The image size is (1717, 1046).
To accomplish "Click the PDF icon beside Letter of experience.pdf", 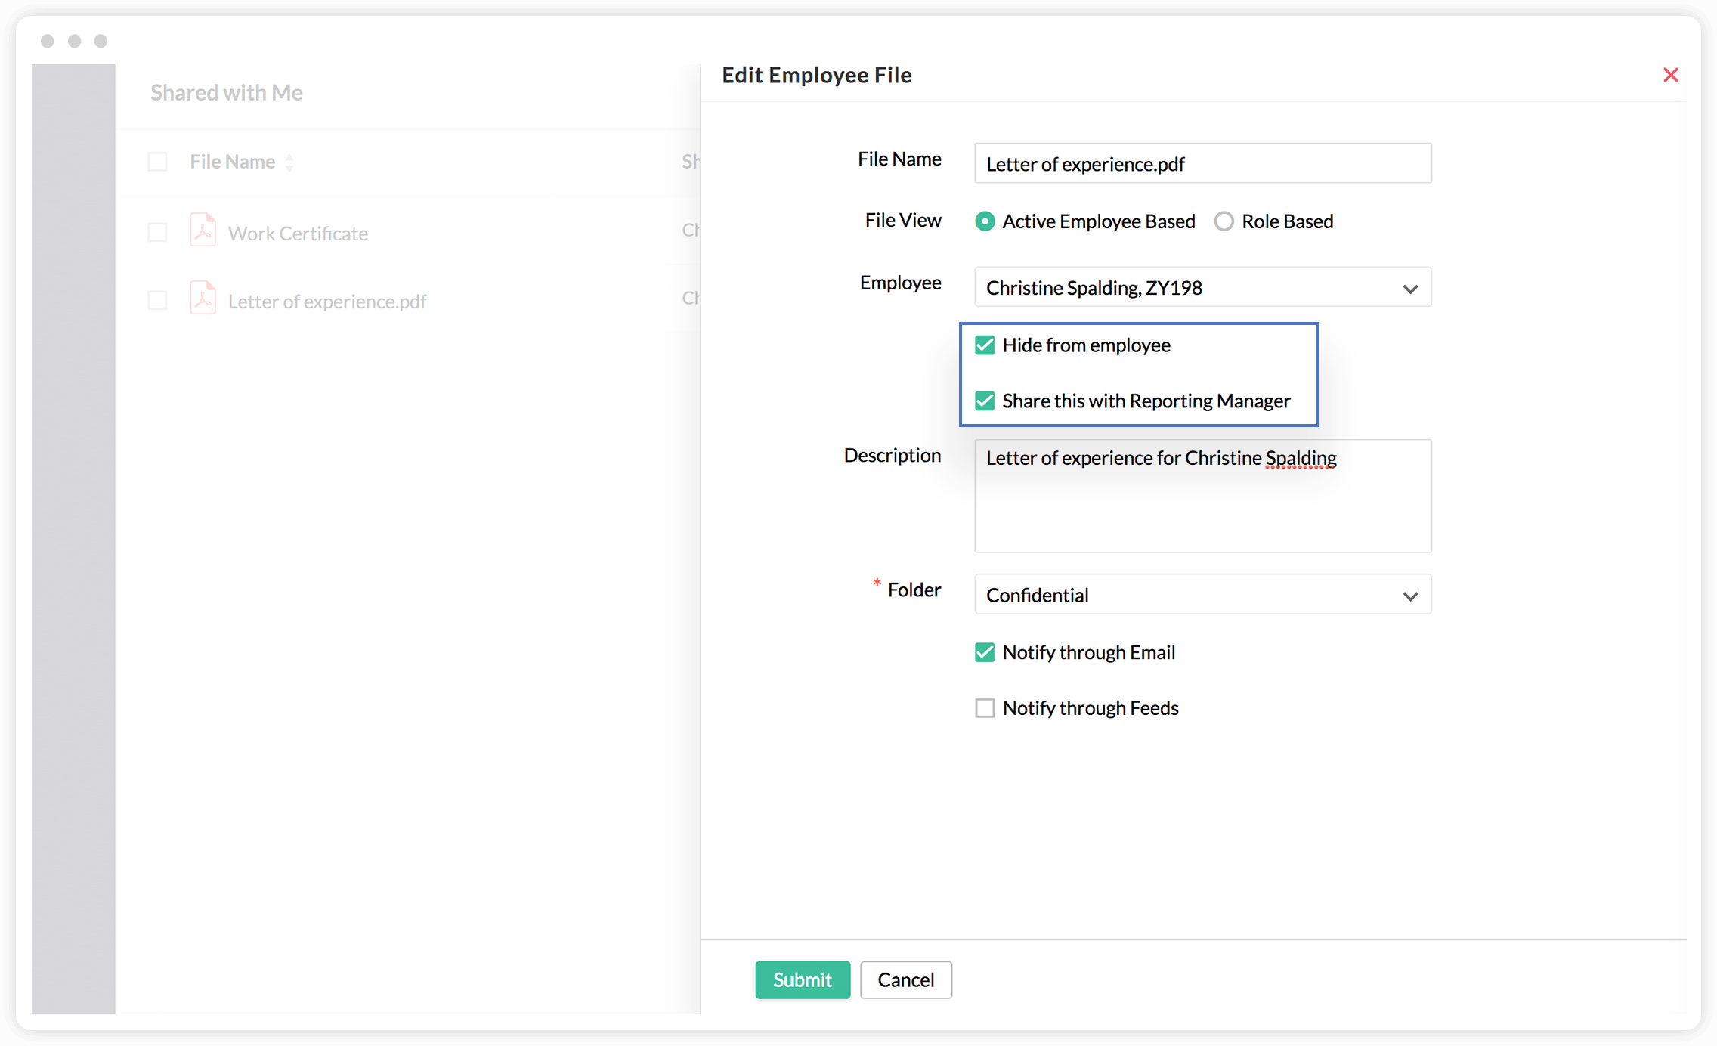I will 203,299.
